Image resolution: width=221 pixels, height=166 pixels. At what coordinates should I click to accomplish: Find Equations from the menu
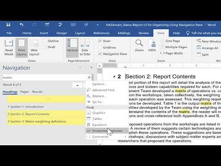point(107,125)
